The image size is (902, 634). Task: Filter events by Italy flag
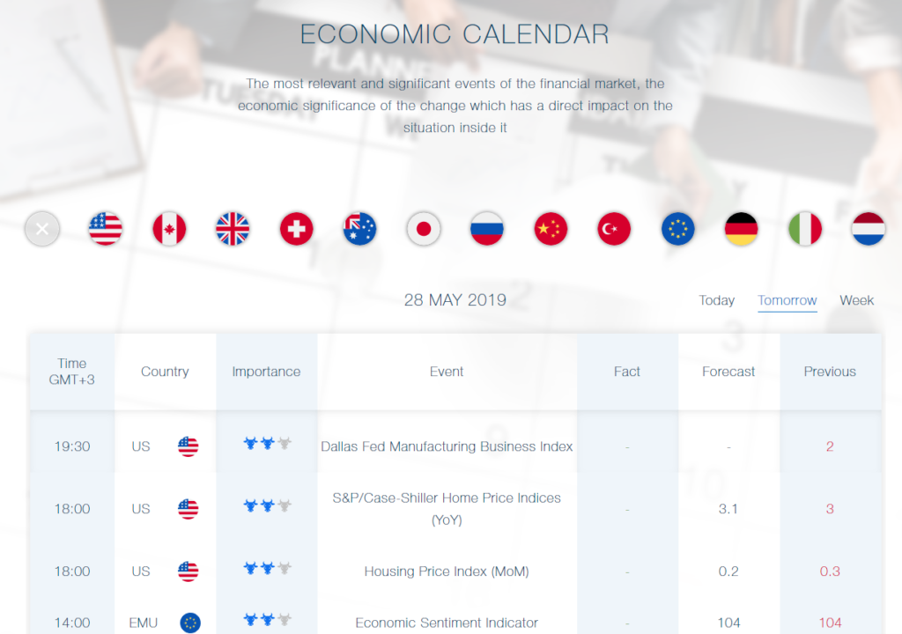coord(805,229)
